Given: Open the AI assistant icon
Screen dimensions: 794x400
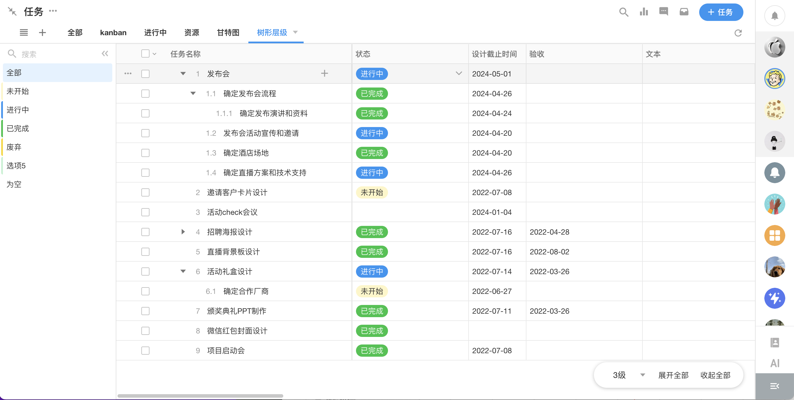Looking at the screenshot, I should [775, 363].
